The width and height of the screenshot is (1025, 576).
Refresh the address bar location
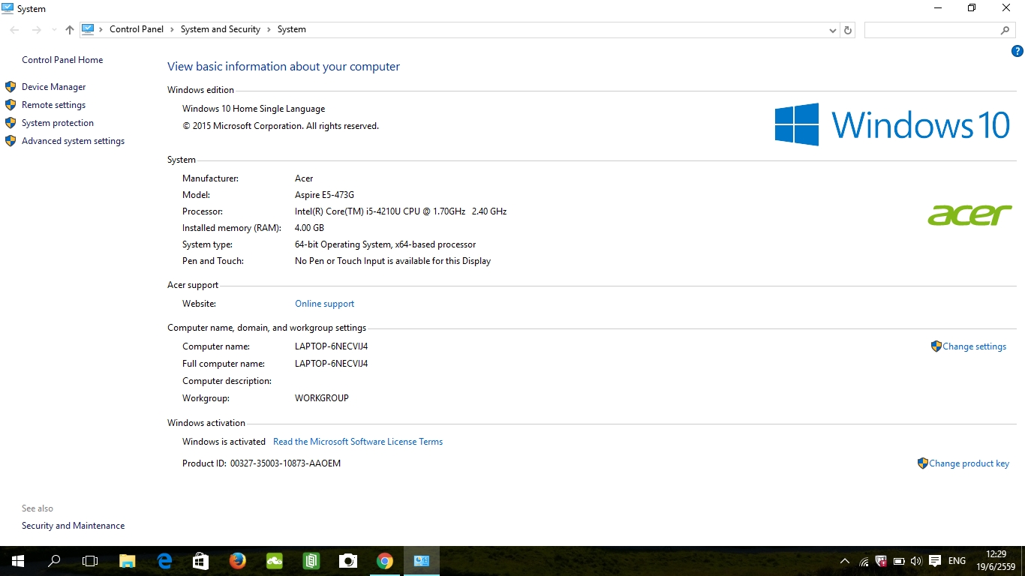[x=848, y=30]
